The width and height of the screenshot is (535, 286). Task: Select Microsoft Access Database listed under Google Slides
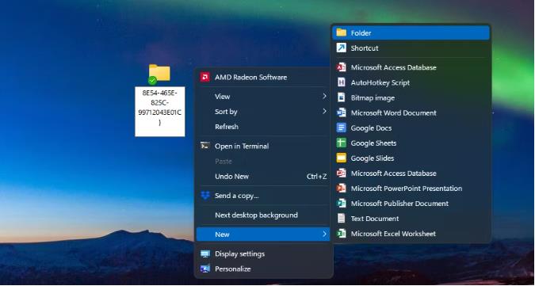pyautogui.click(x=411, y=174)
